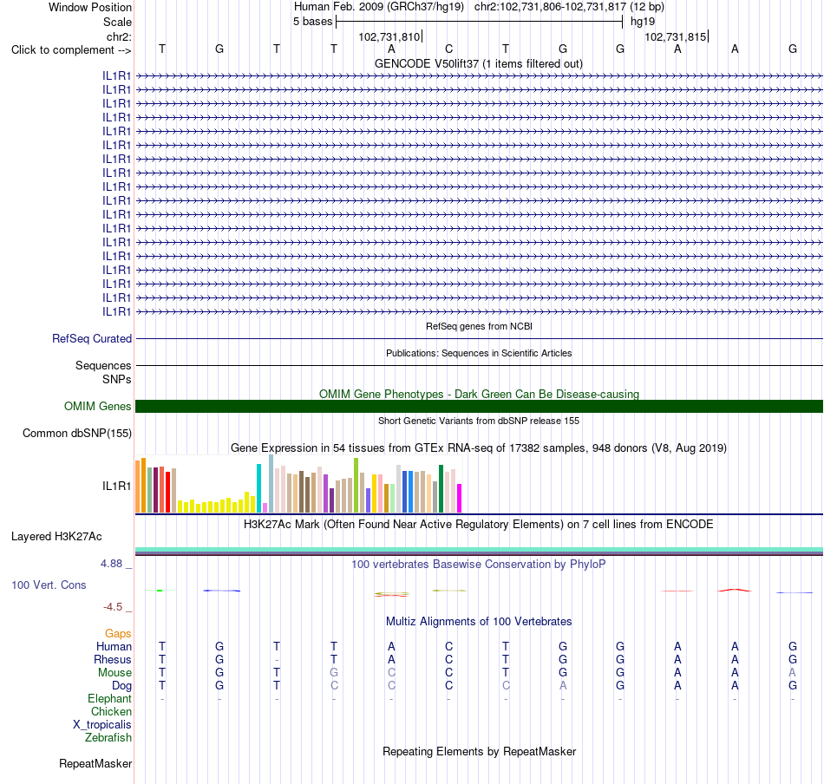Open the OMIM Gene Phenotypes track title
The height and width of the screenshot is (784, 824).
click(x=479, y=394)
